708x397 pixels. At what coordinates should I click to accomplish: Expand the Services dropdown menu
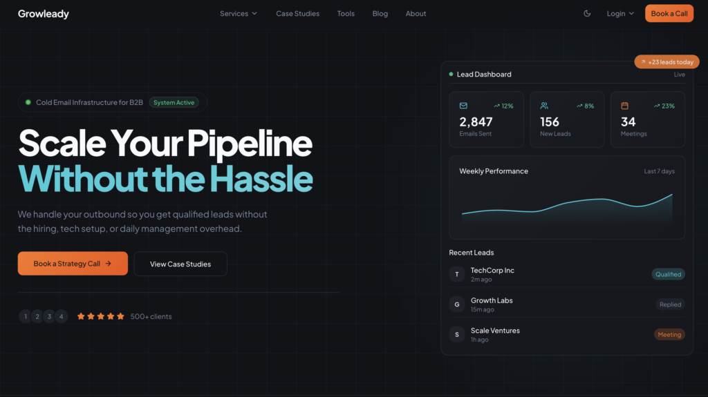(x=239, y=14)
